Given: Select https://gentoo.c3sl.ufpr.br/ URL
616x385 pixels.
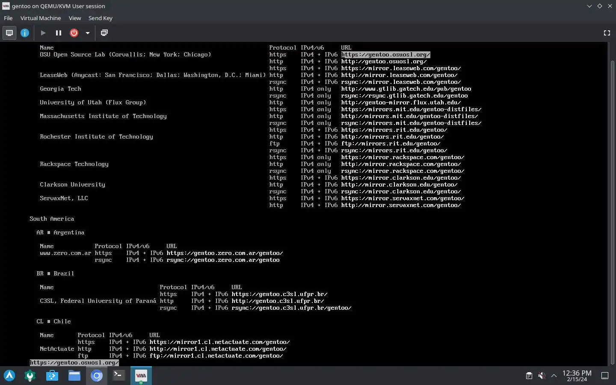Looking at the screenshot, I should [279, 294].
